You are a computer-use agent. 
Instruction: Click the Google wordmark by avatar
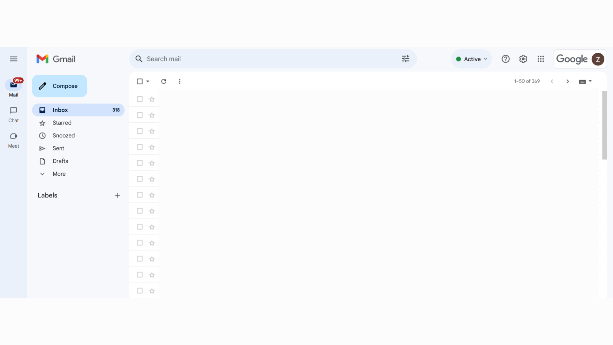pyautogui.click(x=571, y=59)
